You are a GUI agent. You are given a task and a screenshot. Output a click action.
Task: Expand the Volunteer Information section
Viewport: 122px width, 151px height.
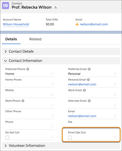[61, 146]
